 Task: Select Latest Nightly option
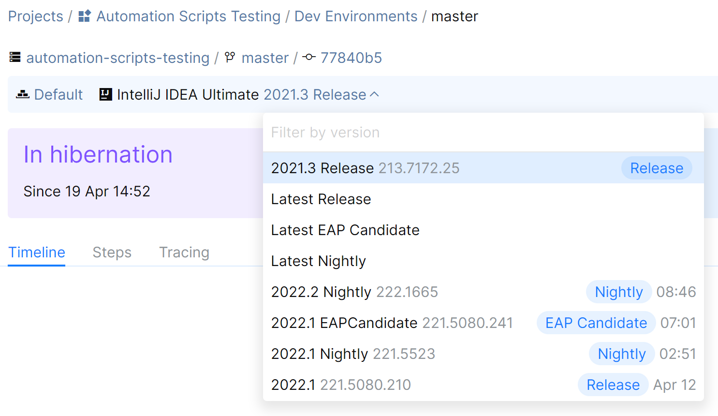(x=484, y=261)
